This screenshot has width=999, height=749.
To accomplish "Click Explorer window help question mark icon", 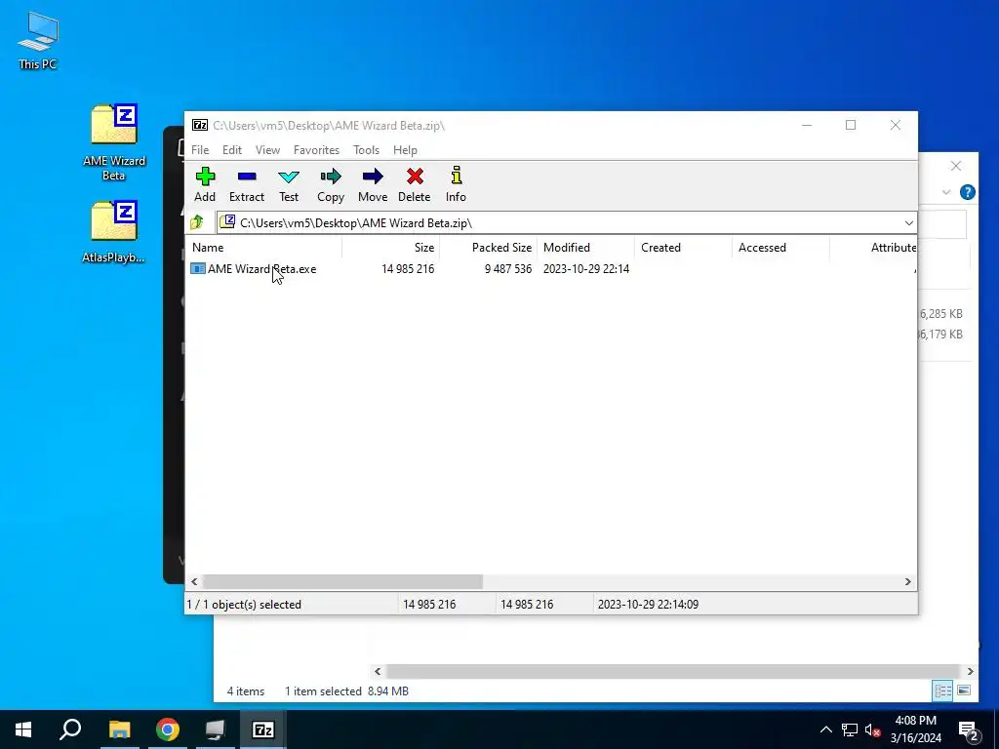I will click(x=967, y=192).
